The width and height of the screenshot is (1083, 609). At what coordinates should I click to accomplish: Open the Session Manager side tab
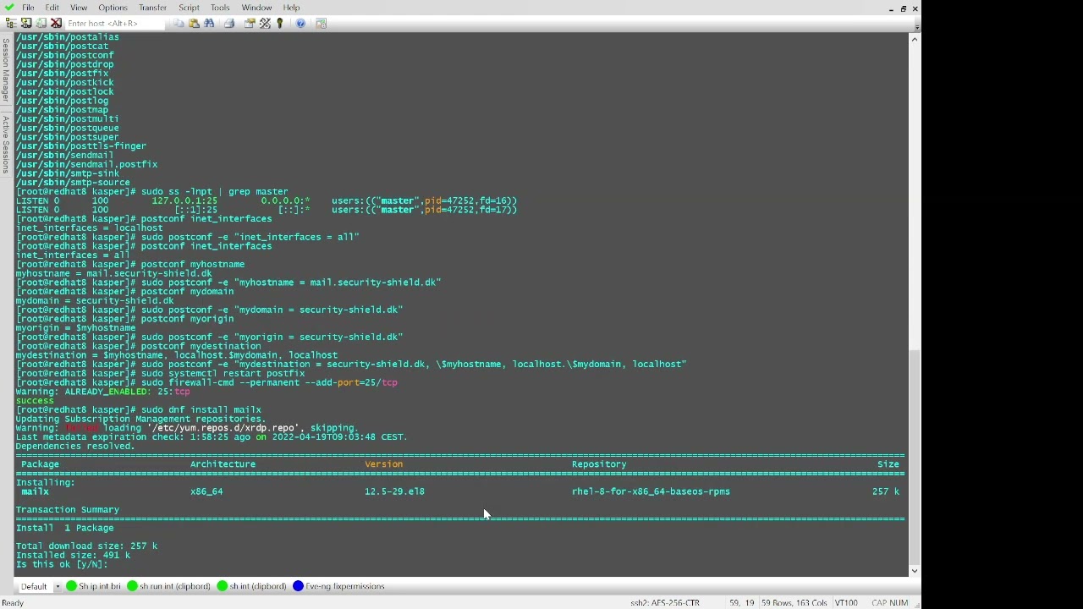[x=5, y=70]
